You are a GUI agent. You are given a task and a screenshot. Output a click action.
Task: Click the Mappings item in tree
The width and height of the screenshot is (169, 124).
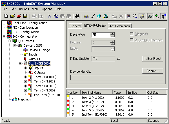[24, 99]
